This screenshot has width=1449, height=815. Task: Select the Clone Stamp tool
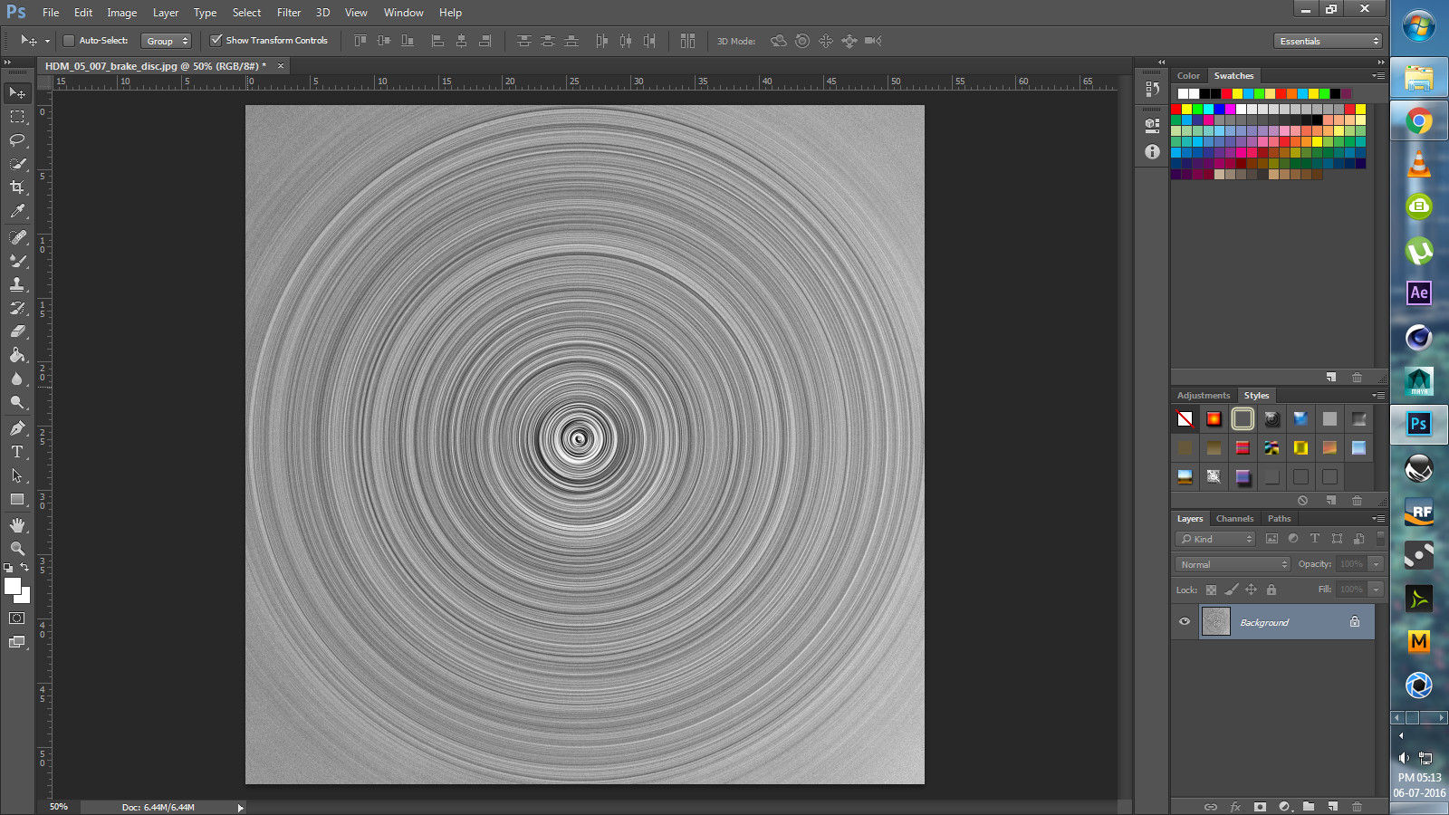tap(17, 284)
